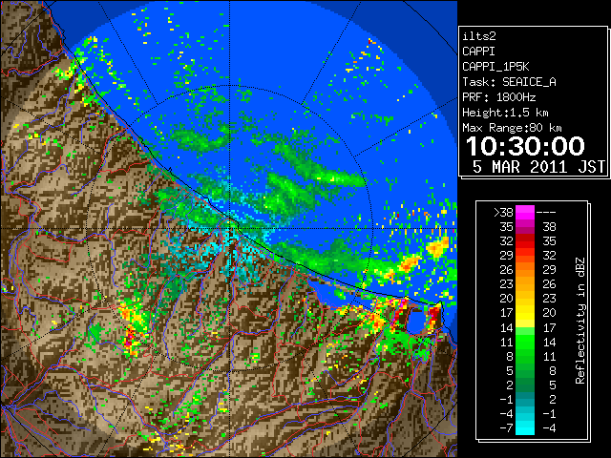Click the red 32 legend color

[x=525, y=241]
